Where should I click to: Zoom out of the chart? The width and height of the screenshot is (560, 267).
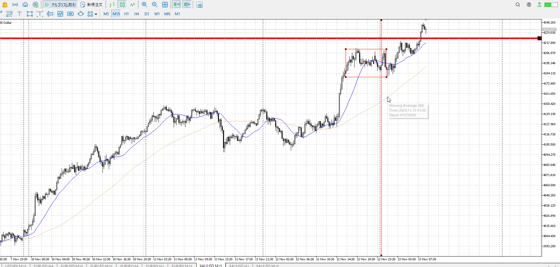155,5
